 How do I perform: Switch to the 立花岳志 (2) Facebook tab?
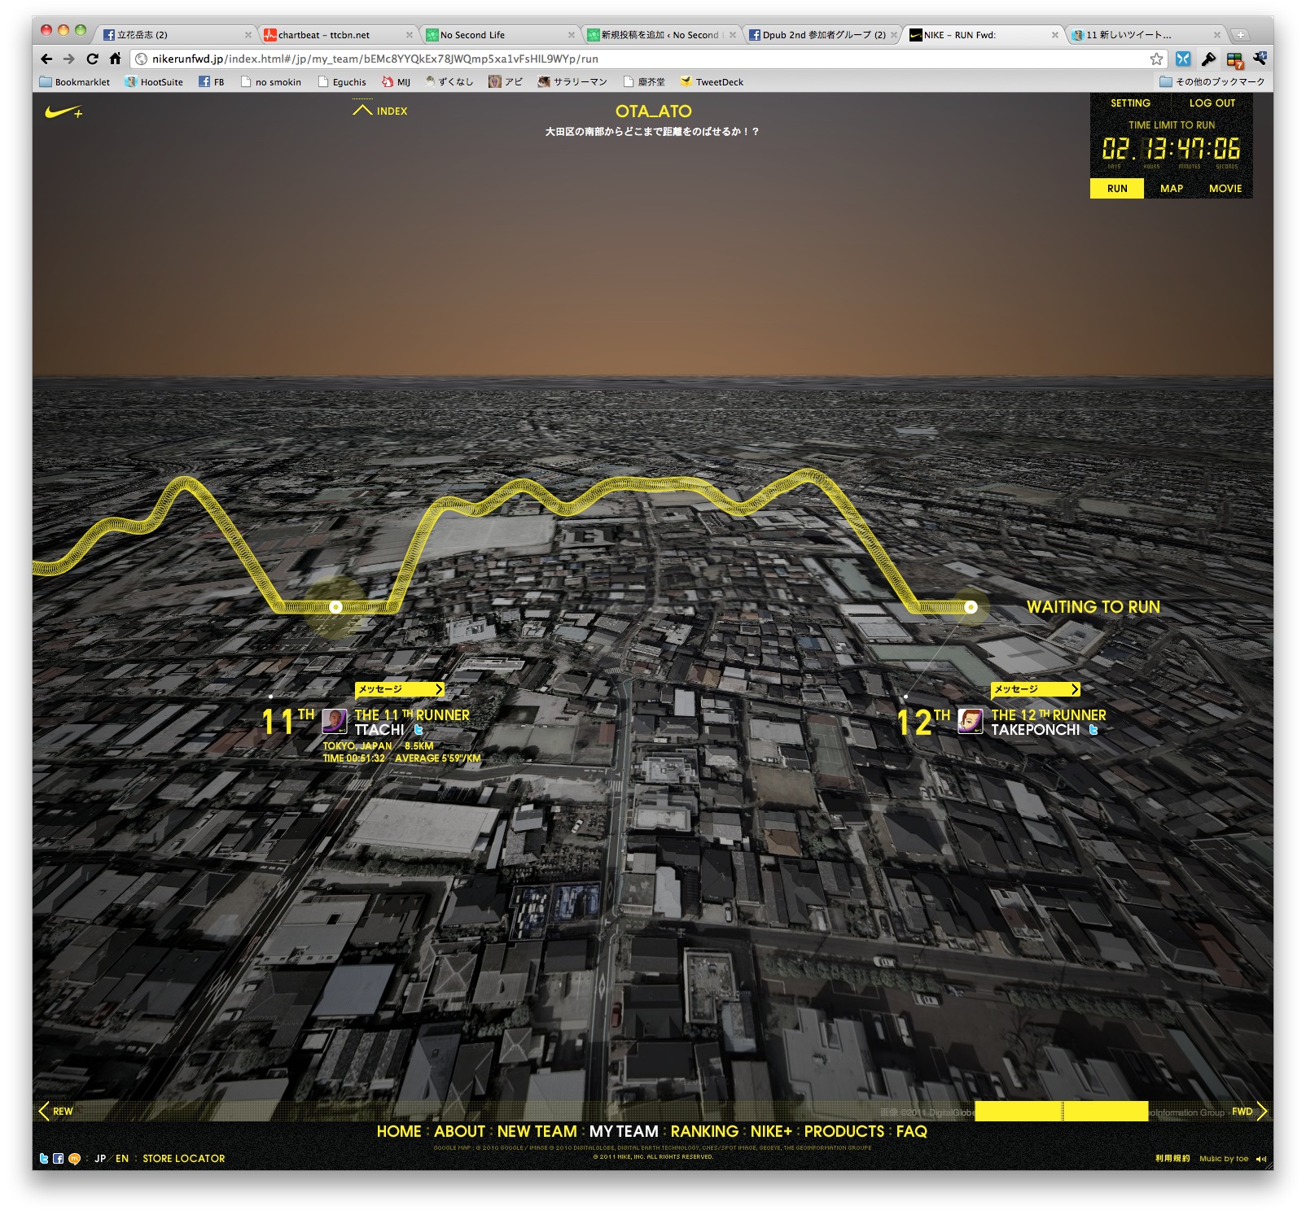176,35
